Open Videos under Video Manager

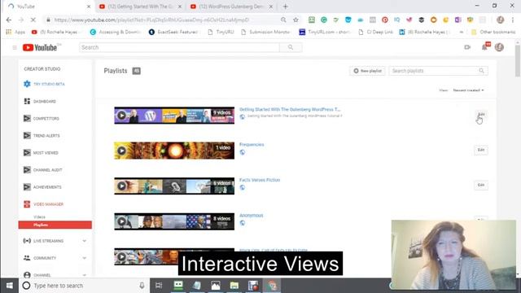pyautogui.click(x=39, y=217)
